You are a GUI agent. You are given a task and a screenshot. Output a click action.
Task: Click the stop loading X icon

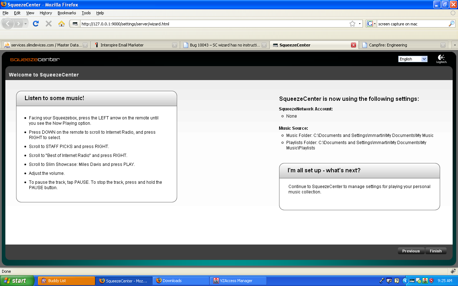[49, 24]
